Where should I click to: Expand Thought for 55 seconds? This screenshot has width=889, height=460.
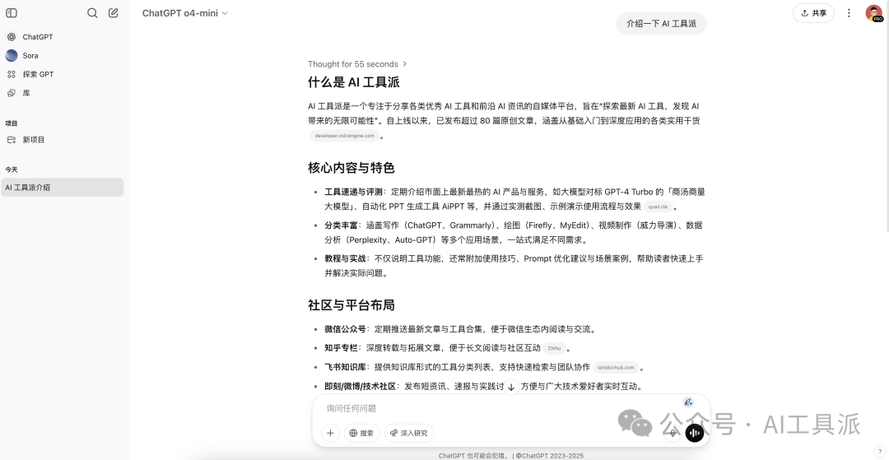coord(357,64)
